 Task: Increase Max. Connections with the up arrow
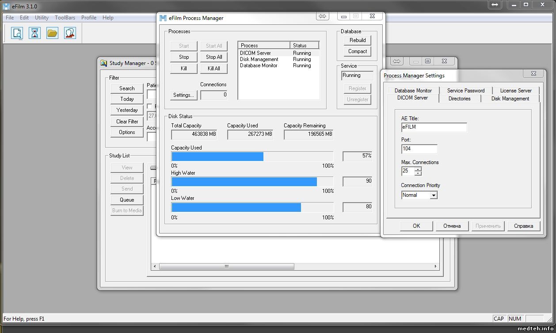click(x=418, y=168)
